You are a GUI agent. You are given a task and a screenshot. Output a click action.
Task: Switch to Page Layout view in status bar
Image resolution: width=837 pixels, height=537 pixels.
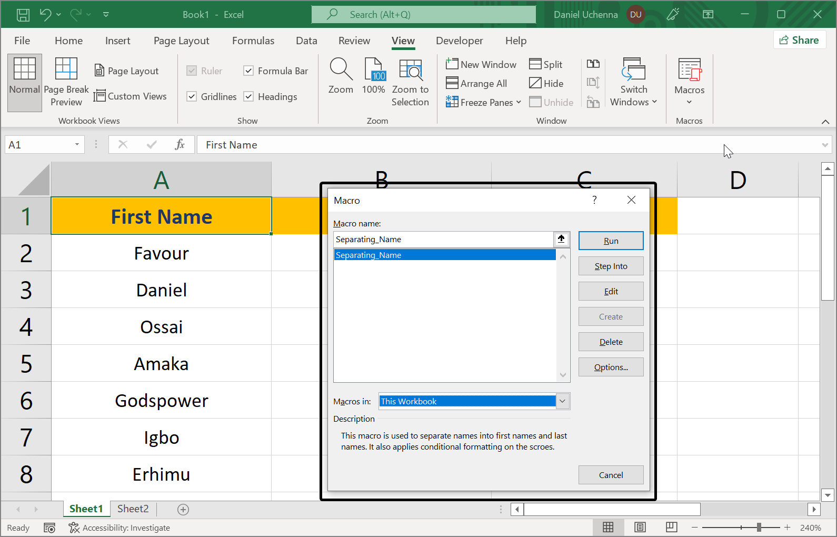(x=640, y=528)
